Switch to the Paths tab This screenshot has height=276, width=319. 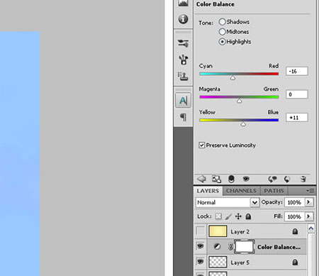274,191
